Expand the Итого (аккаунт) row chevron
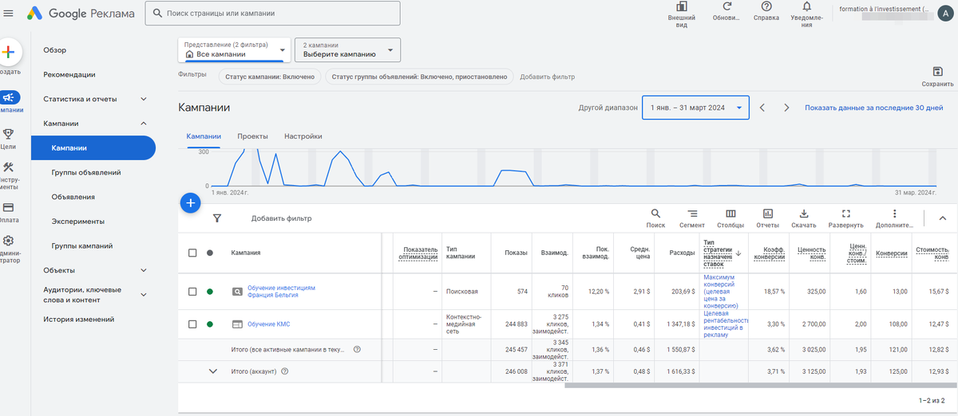Viewport: 958px width, 416px height. tap(212, 371)
